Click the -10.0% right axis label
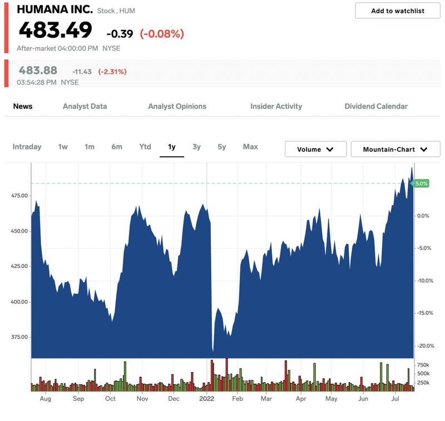Viewport: 445px width, 421px height. click(425, 281)
